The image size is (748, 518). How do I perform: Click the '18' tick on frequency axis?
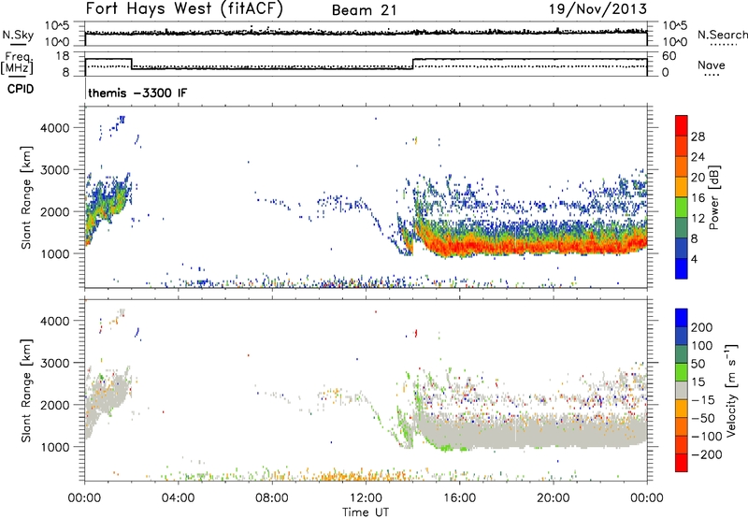pyautogui.click(x=63, y=56)
